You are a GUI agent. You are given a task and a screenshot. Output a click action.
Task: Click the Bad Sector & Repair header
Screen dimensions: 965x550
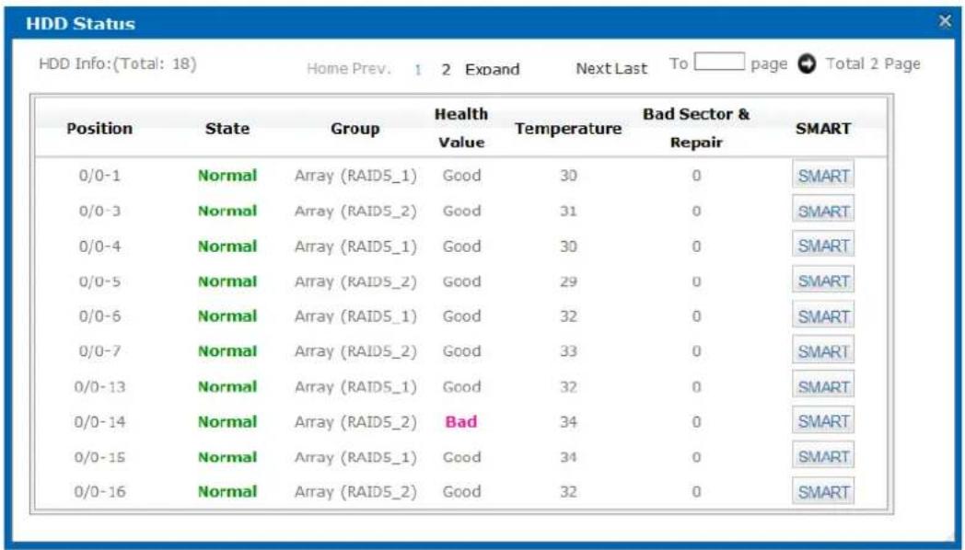tap(696, 128)
